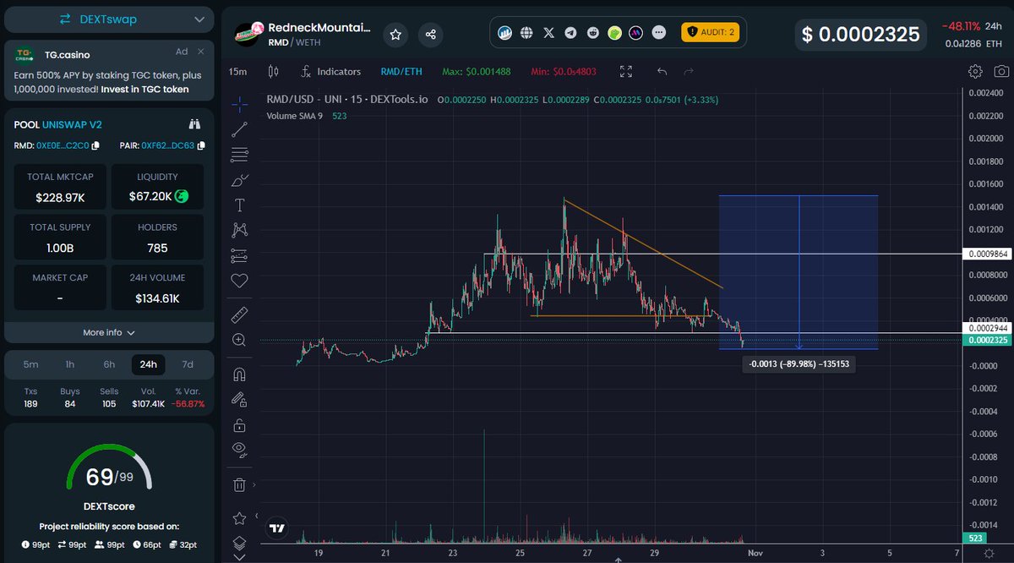Open the project's Telegram link

tap(571, 33)
